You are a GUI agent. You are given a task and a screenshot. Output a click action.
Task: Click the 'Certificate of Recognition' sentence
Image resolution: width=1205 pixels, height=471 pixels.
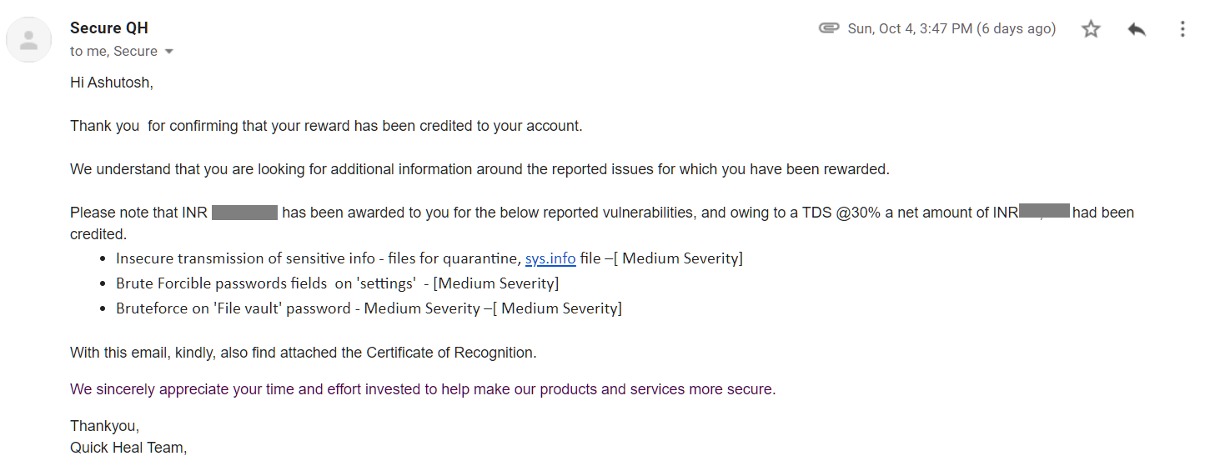click(x=303, y=353)
